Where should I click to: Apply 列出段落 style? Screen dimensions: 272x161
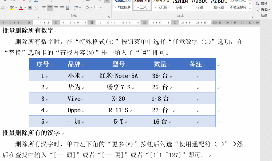point(123,5)
